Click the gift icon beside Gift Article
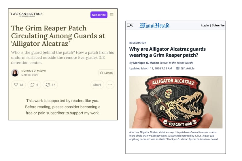Screen dimensions: 242x161 tap(178, 68)
